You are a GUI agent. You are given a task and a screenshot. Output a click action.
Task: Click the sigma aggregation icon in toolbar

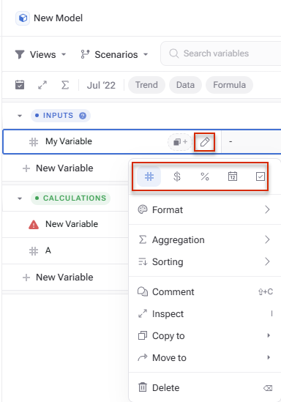65,85
